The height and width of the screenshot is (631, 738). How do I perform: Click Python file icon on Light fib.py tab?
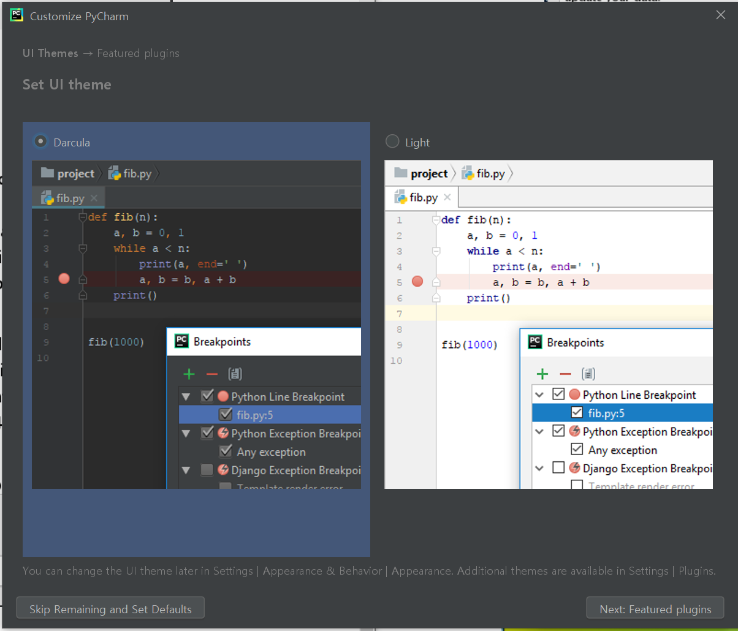[401, 197]
